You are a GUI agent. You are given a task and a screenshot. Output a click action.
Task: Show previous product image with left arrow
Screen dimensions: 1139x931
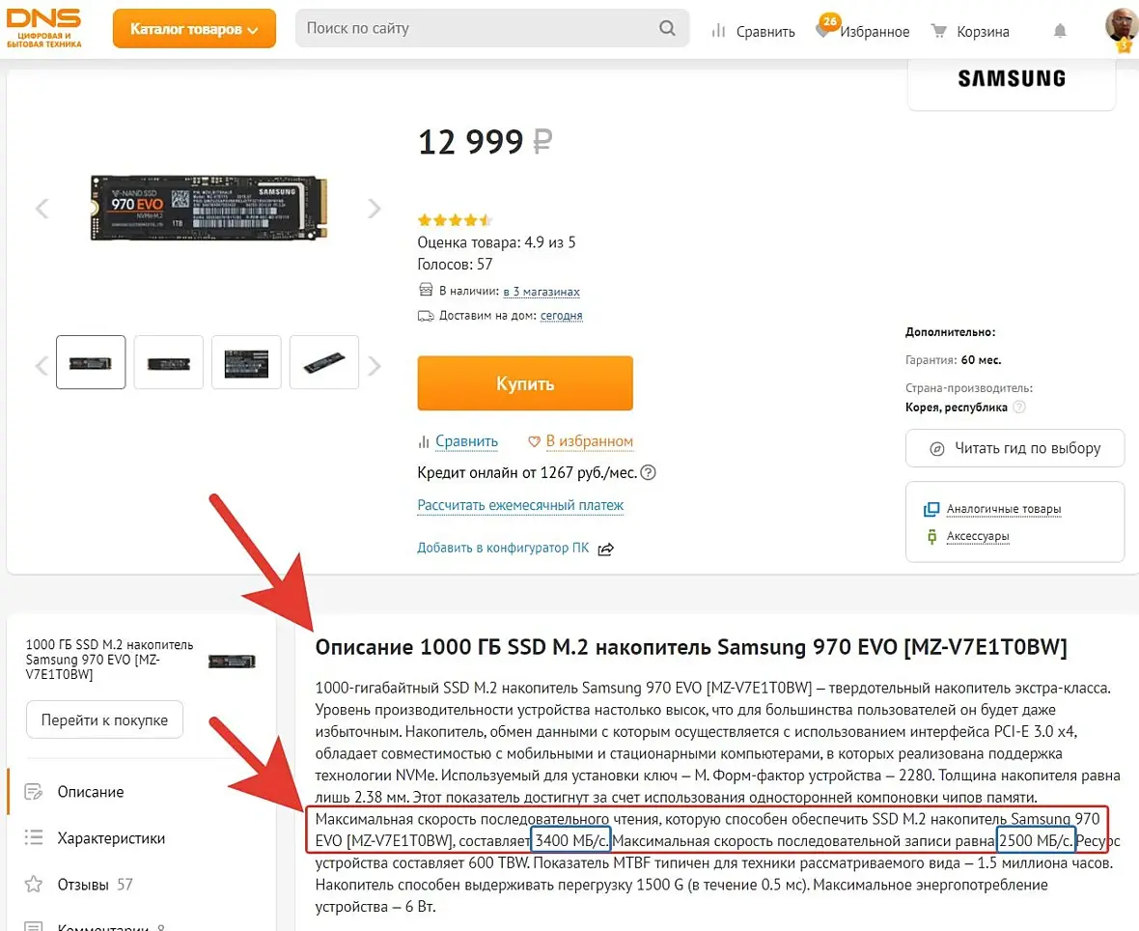tap(42, 209)
